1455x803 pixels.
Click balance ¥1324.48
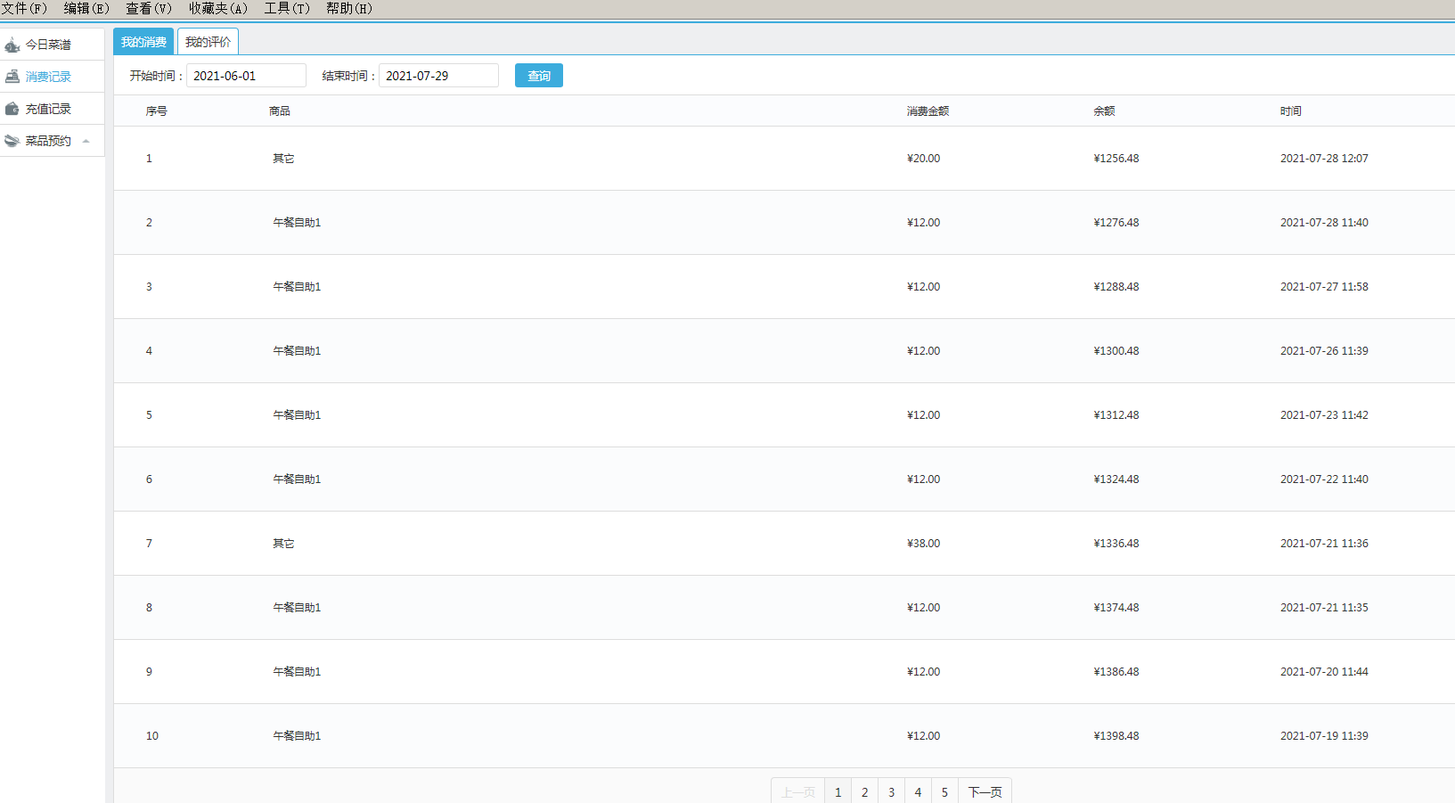[x=1116, y=479]
